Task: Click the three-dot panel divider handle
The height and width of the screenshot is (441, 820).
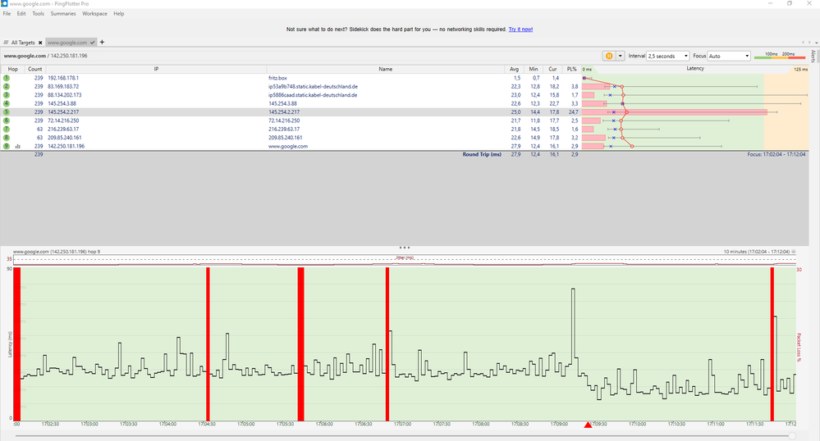Action: coord(404,247)
